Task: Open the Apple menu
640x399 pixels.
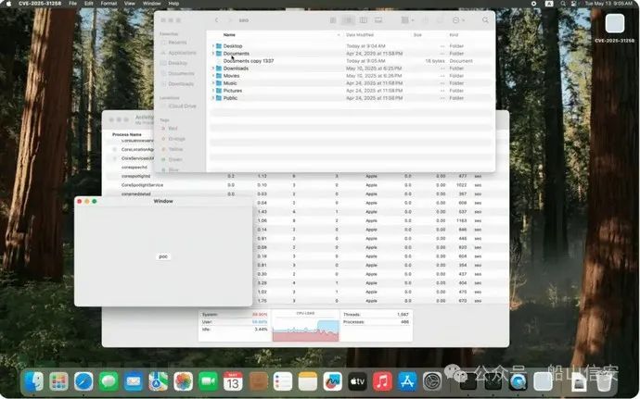Action: coord(9,4)
